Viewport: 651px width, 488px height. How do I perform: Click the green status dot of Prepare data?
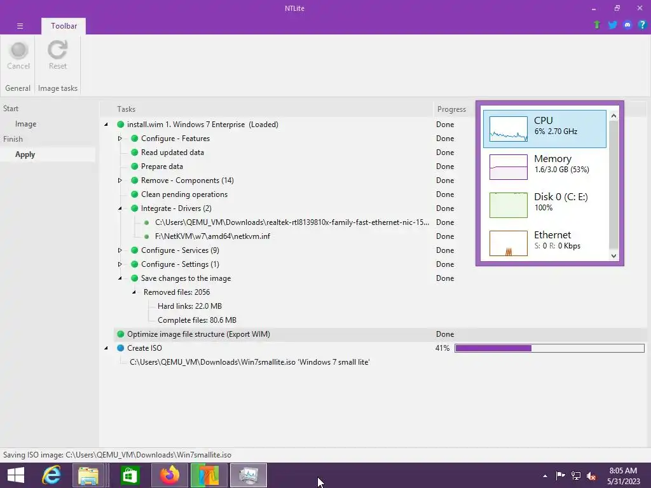(135, 166)
